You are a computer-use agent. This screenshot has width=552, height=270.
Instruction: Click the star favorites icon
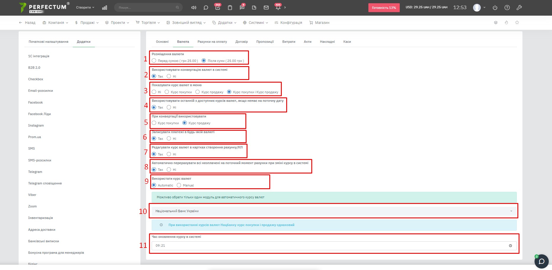(x=517, y=22)
